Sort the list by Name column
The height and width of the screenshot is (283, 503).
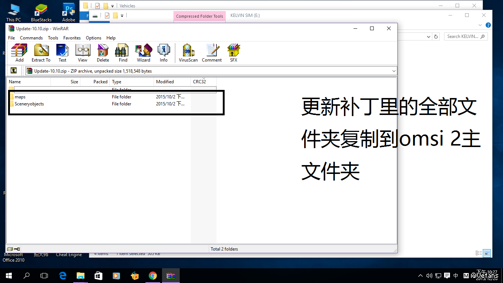pyautogui.click(x=29, y=81)
